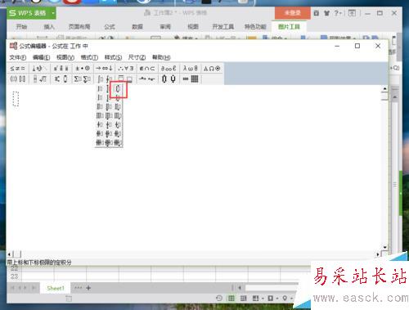
Task: Expand the WPS 表格 application menu arrow
Action: coord(53,13)
